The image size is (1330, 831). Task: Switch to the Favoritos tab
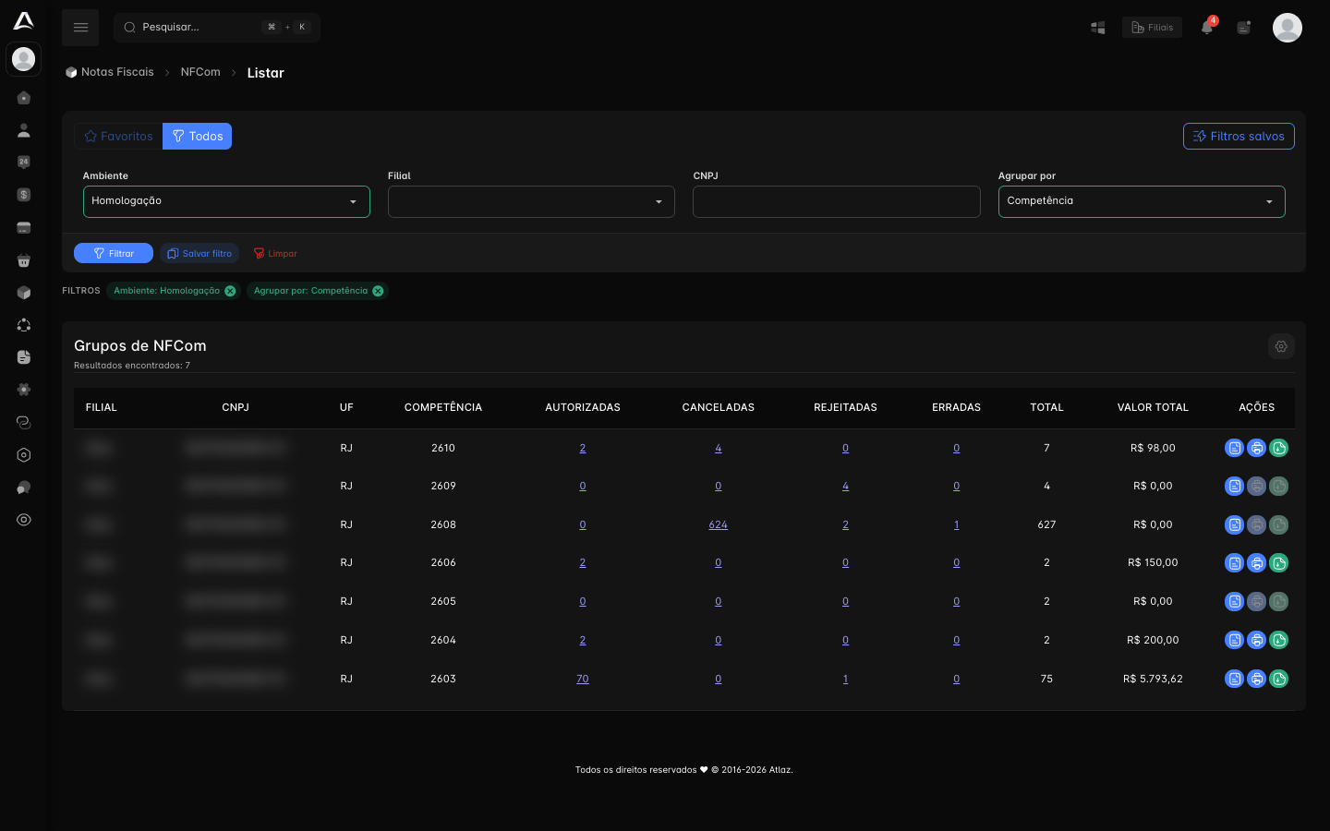coord(118,136)
